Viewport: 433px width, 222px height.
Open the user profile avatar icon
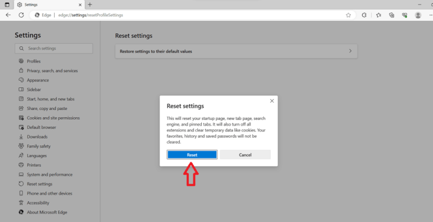point(418,15)
